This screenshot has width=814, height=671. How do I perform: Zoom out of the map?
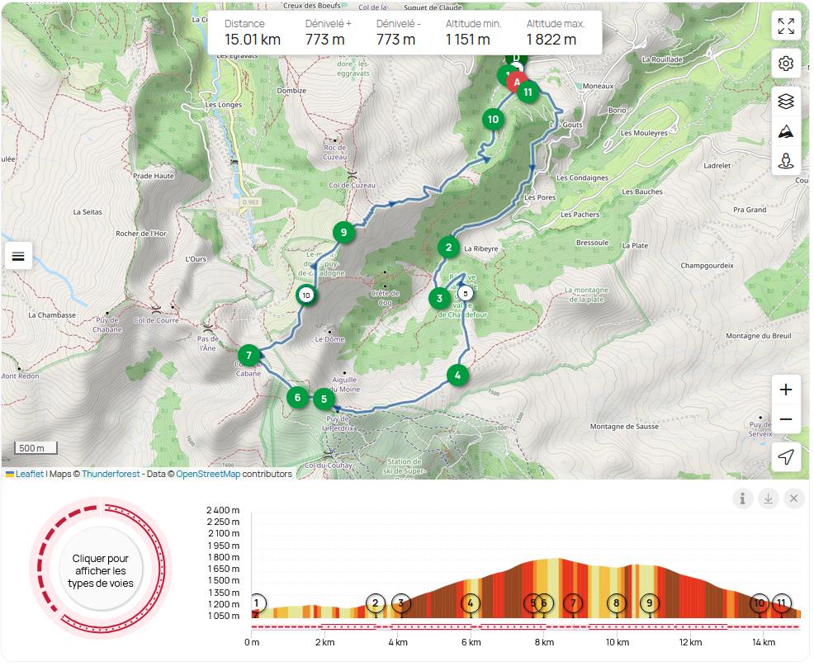click(785, 418)
